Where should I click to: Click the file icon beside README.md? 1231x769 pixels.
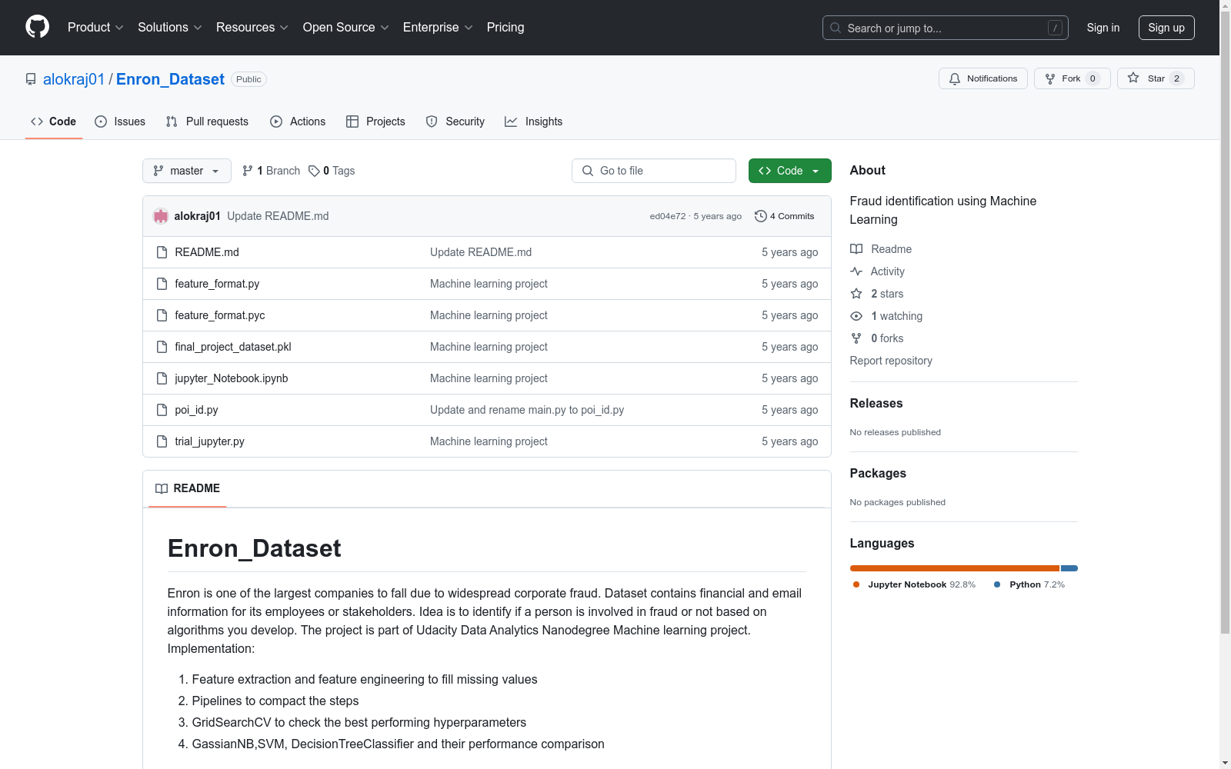point(162,252)
